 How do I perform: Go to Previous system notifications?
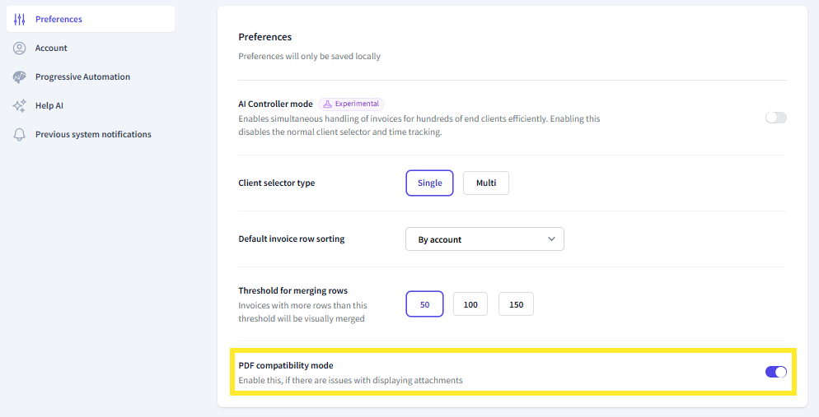pyautogui.click(x=93, y=135)
